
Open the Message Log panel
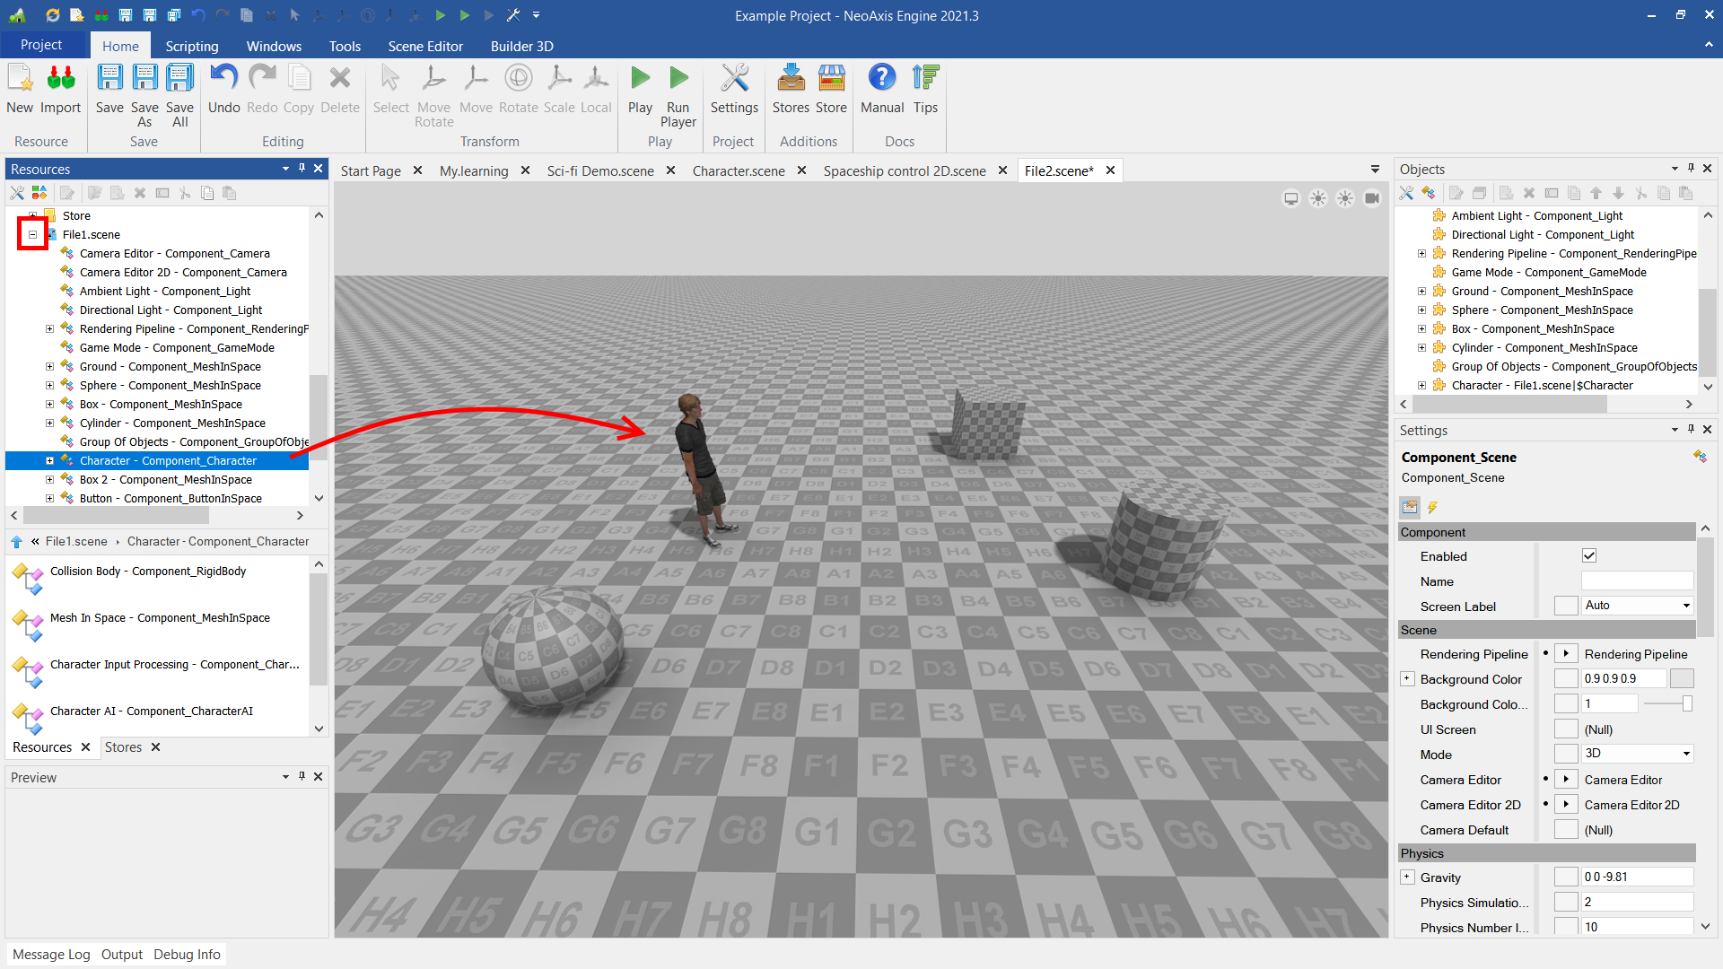51,955
